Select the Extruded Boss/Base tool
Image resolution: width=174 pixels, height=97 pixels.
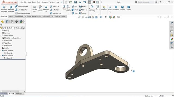[4, 9]
